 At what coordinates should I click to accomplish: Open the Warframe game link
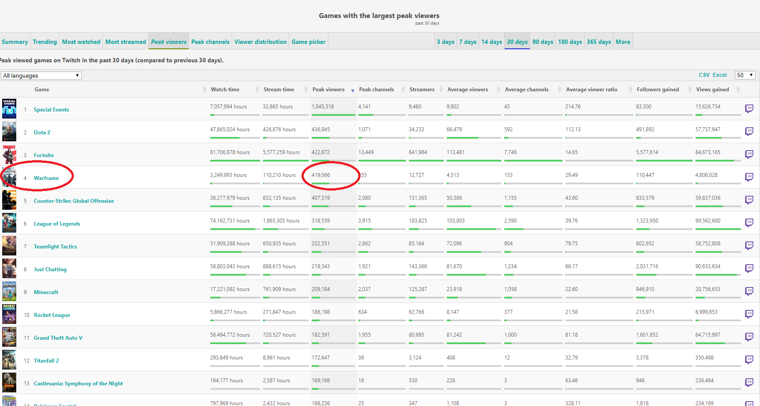[46, 178]
